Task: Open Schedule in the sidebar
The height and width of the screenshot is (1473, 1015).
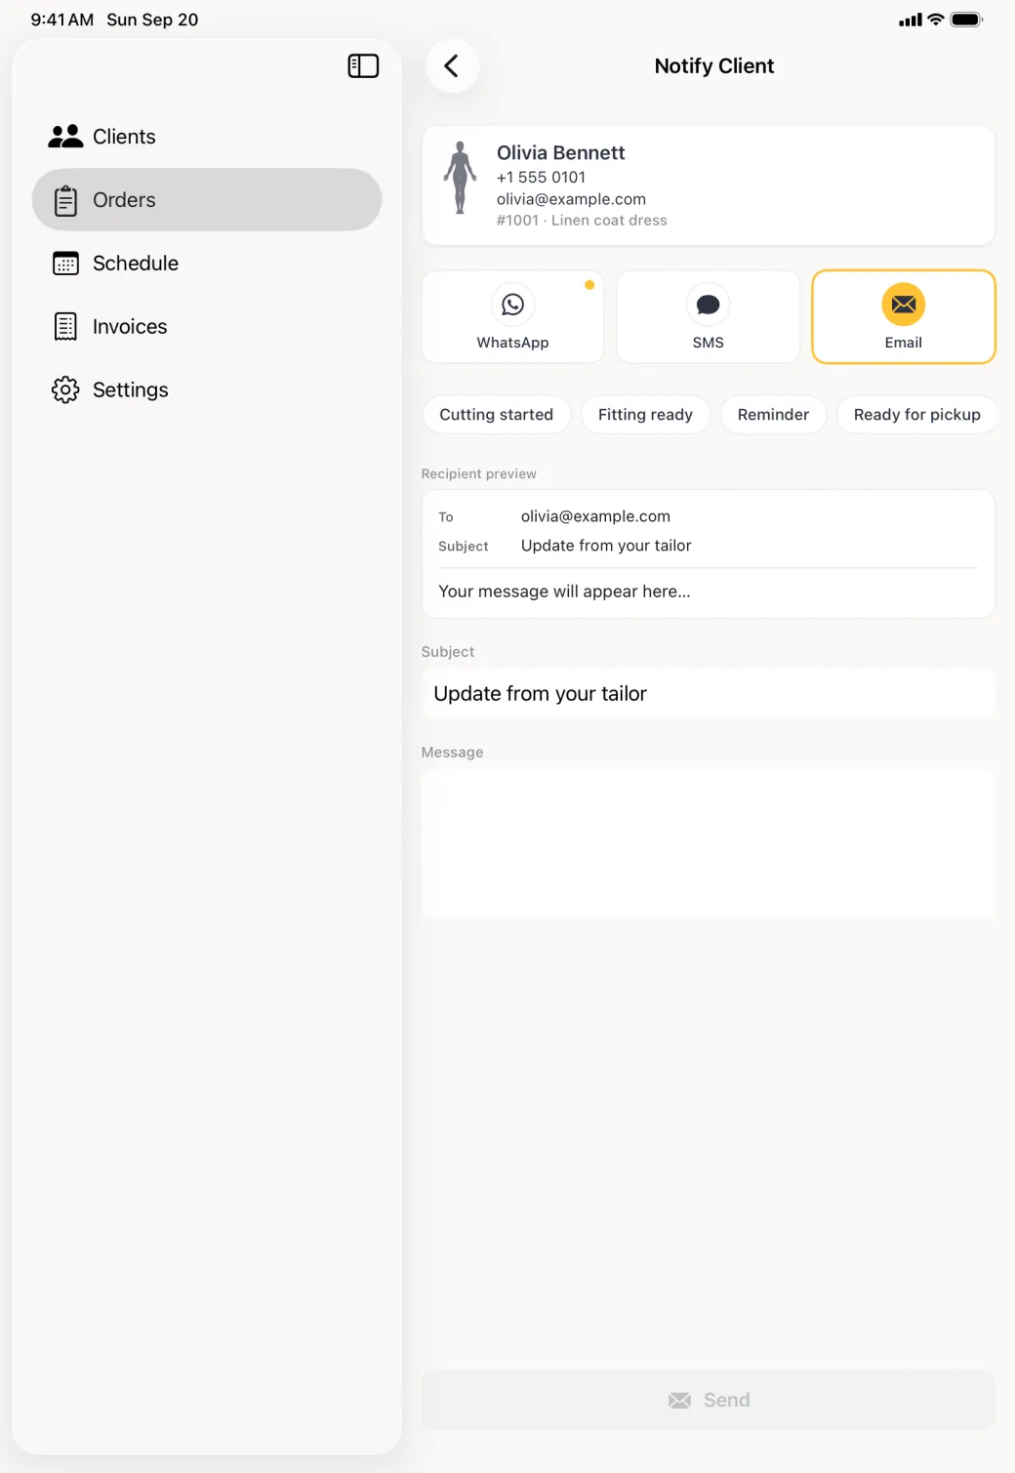Action: 207,264
